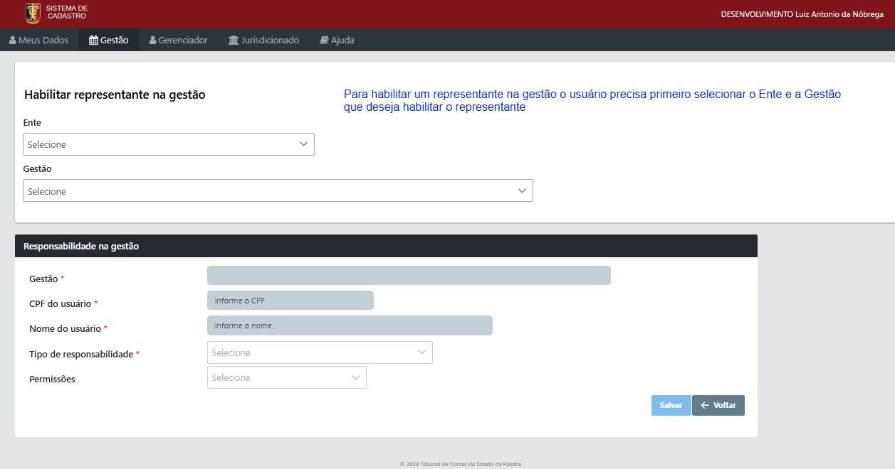Click the Tribunal de Contas footer copyright text
The image size is (895, 469).
pyautogui.click(x=461, y=464)
